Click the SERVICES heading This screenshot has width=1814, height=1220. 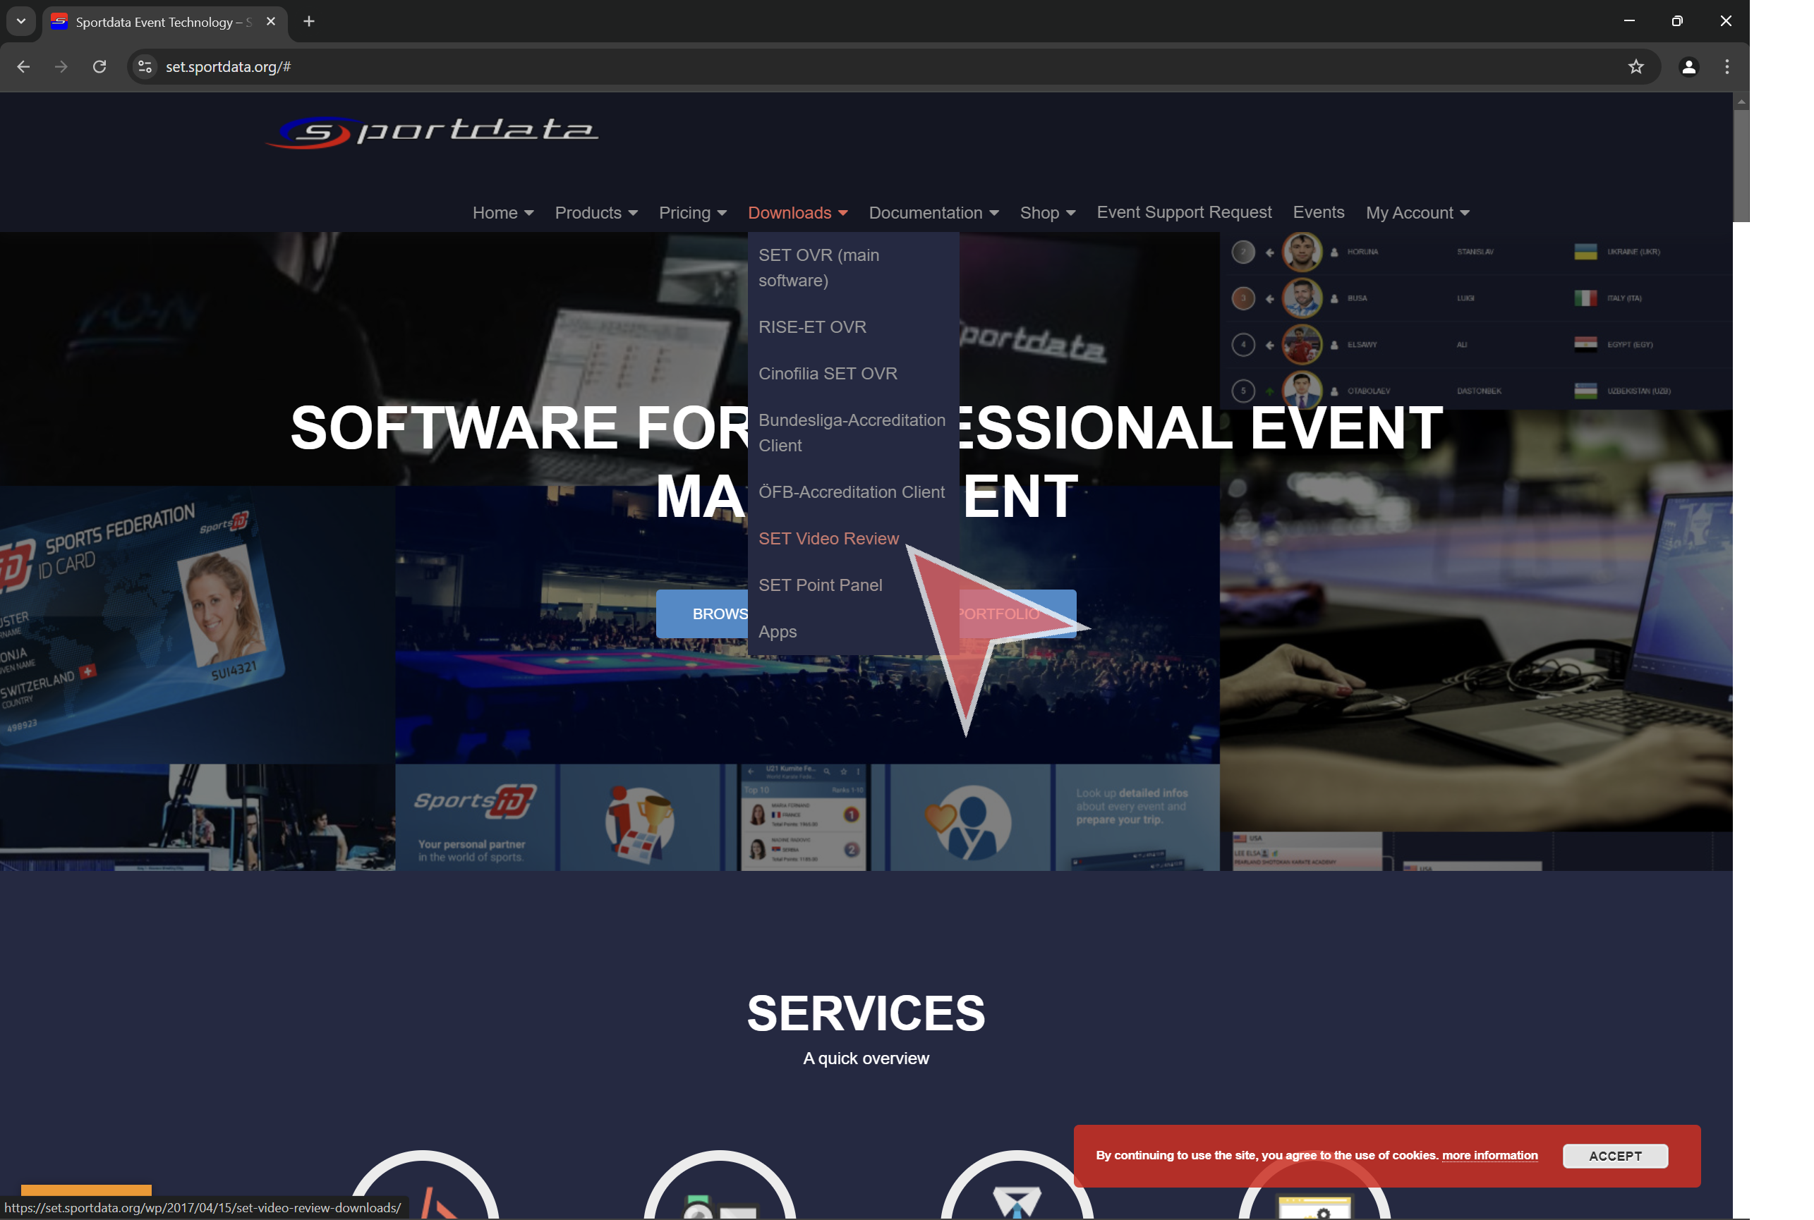866,1013
